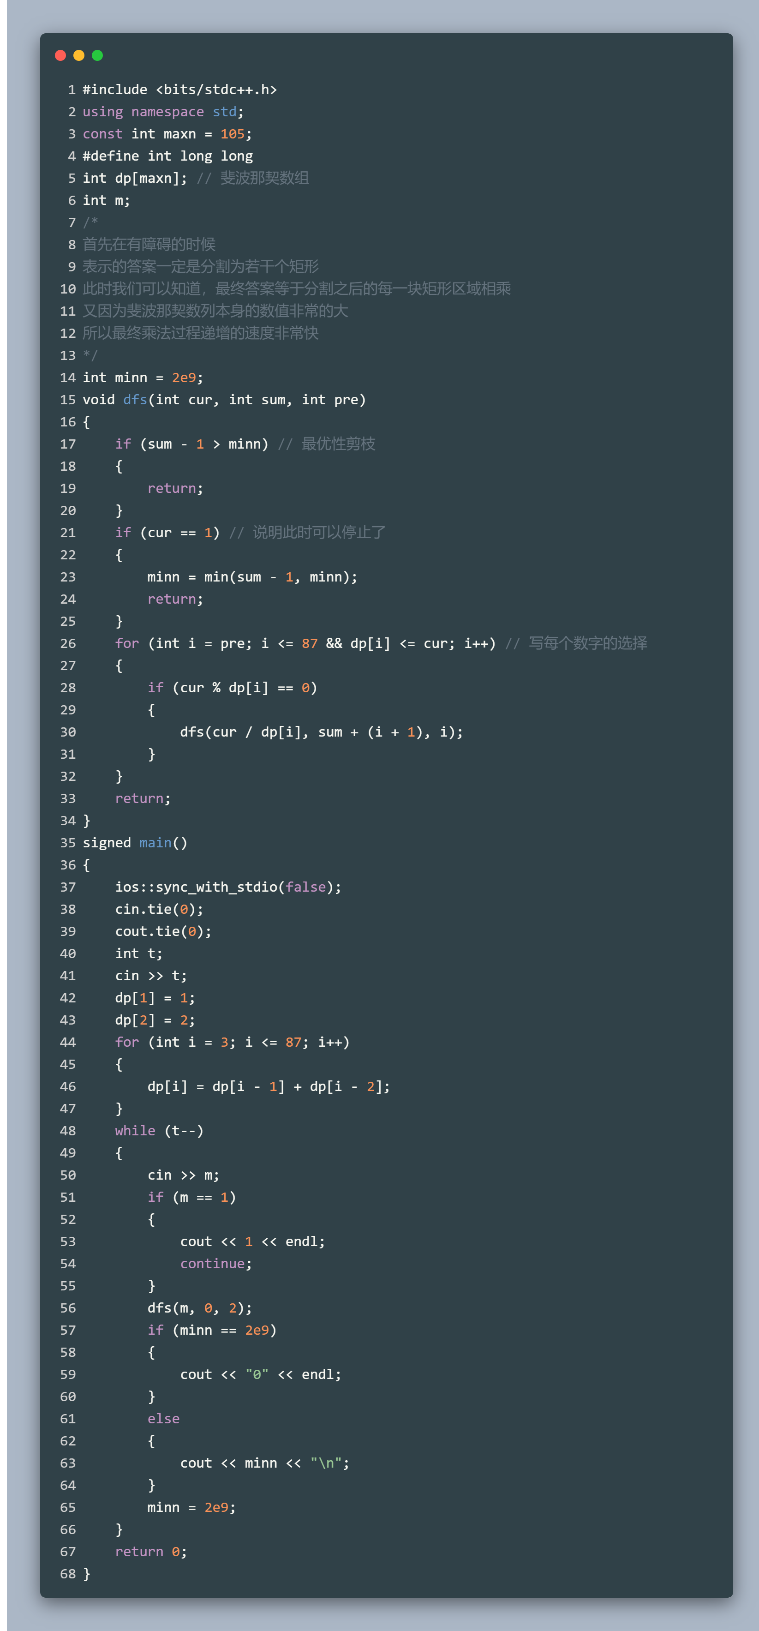This screenshot has height=1631, width=759.
Task: Click the 'dfs(m, 0, 2);' call
Action: point(199,1308)
